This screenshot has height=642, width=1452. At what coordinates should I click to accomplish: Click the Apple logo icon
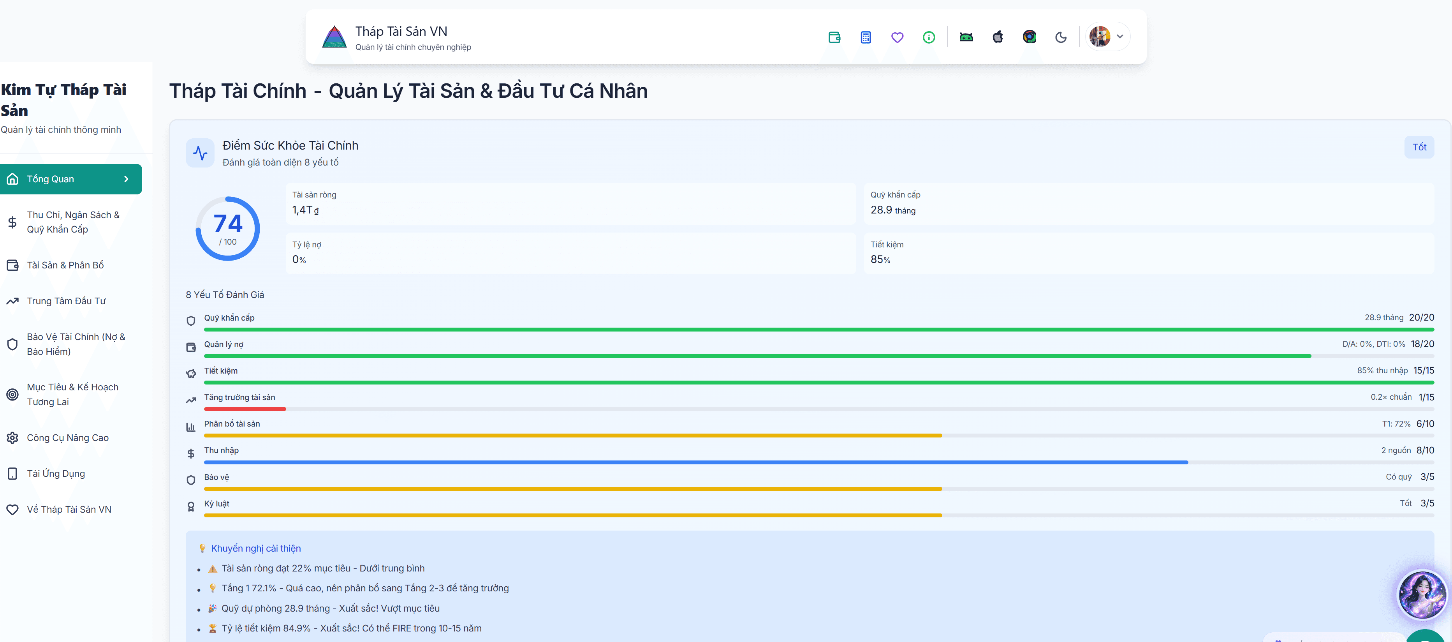[x=998, y=37]
